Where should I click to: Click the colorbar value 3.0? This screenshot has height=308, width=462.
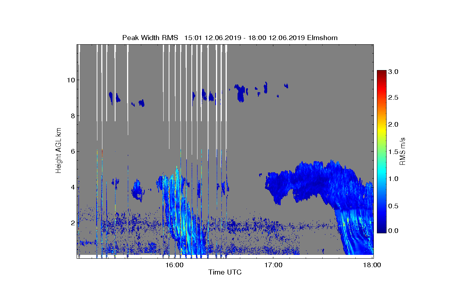click(393, 72)
